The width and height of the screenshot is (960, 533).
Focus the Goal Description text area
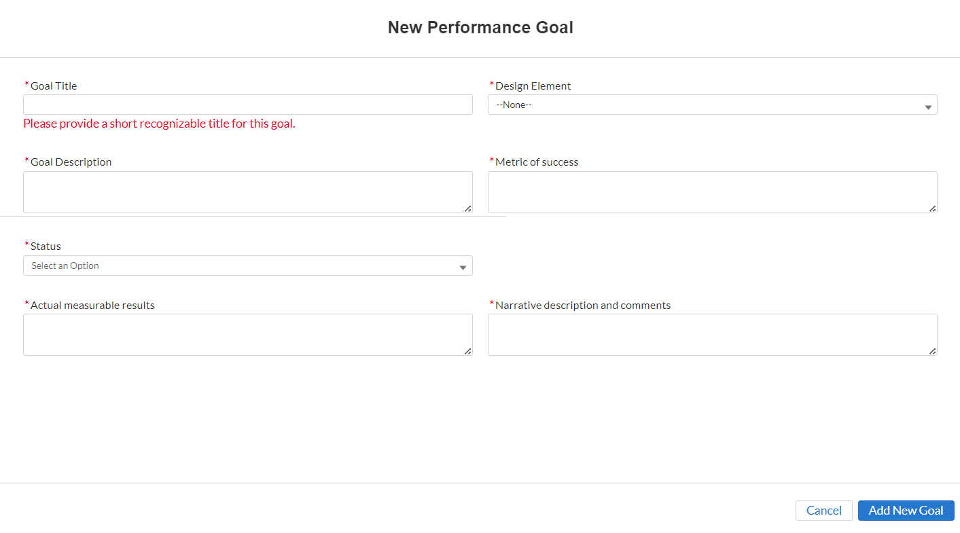pos(247,191)
